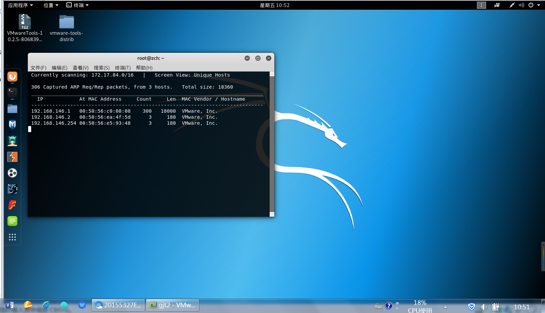
Task: Click the Screen View: Unique Hosts text
Action: pyautogui.click(x=192, y=75)
